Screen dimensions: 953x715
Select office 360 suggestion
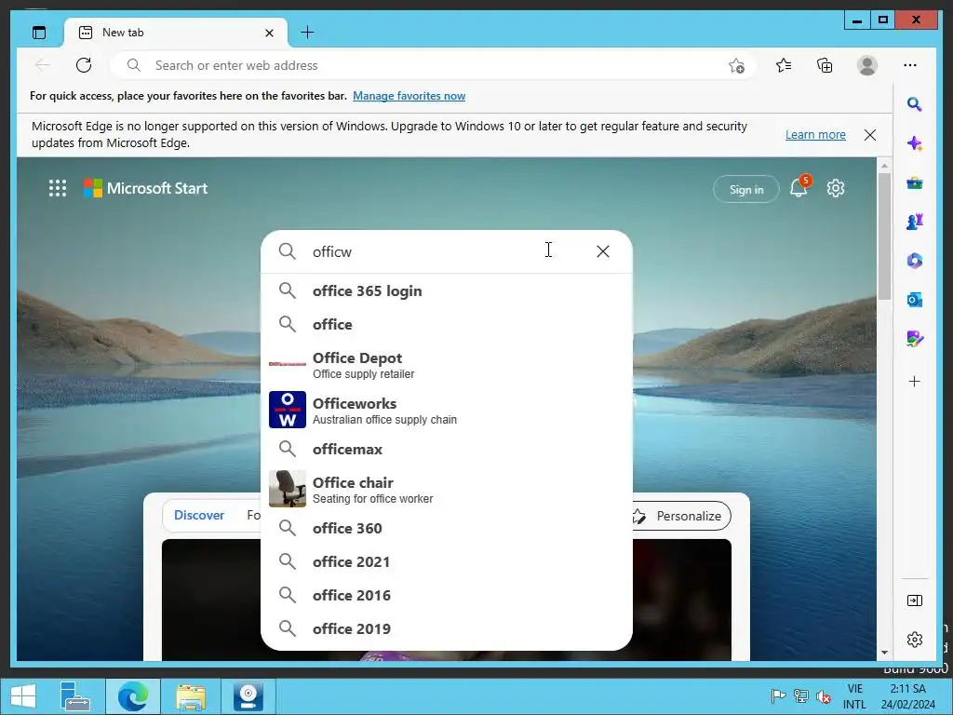click(x=447, y=528)
